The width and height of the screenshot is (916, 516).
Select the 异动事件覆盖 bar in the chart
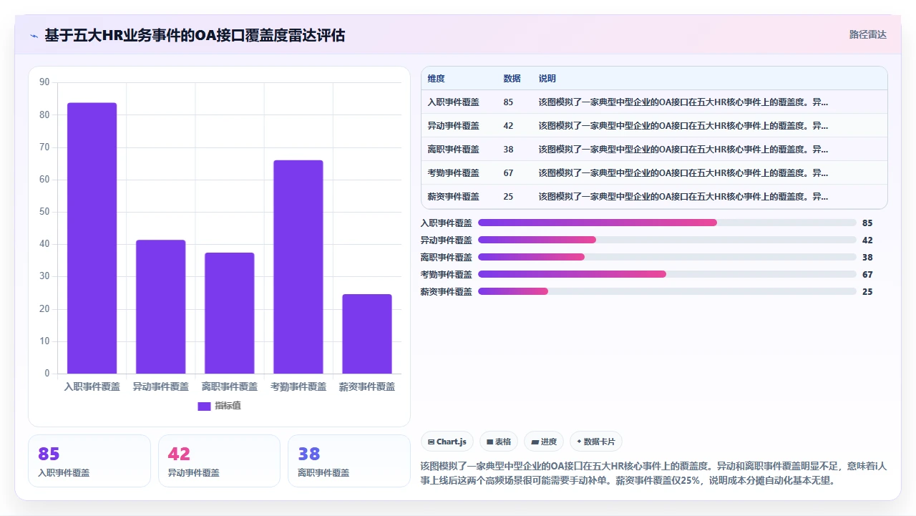[161, 307]
